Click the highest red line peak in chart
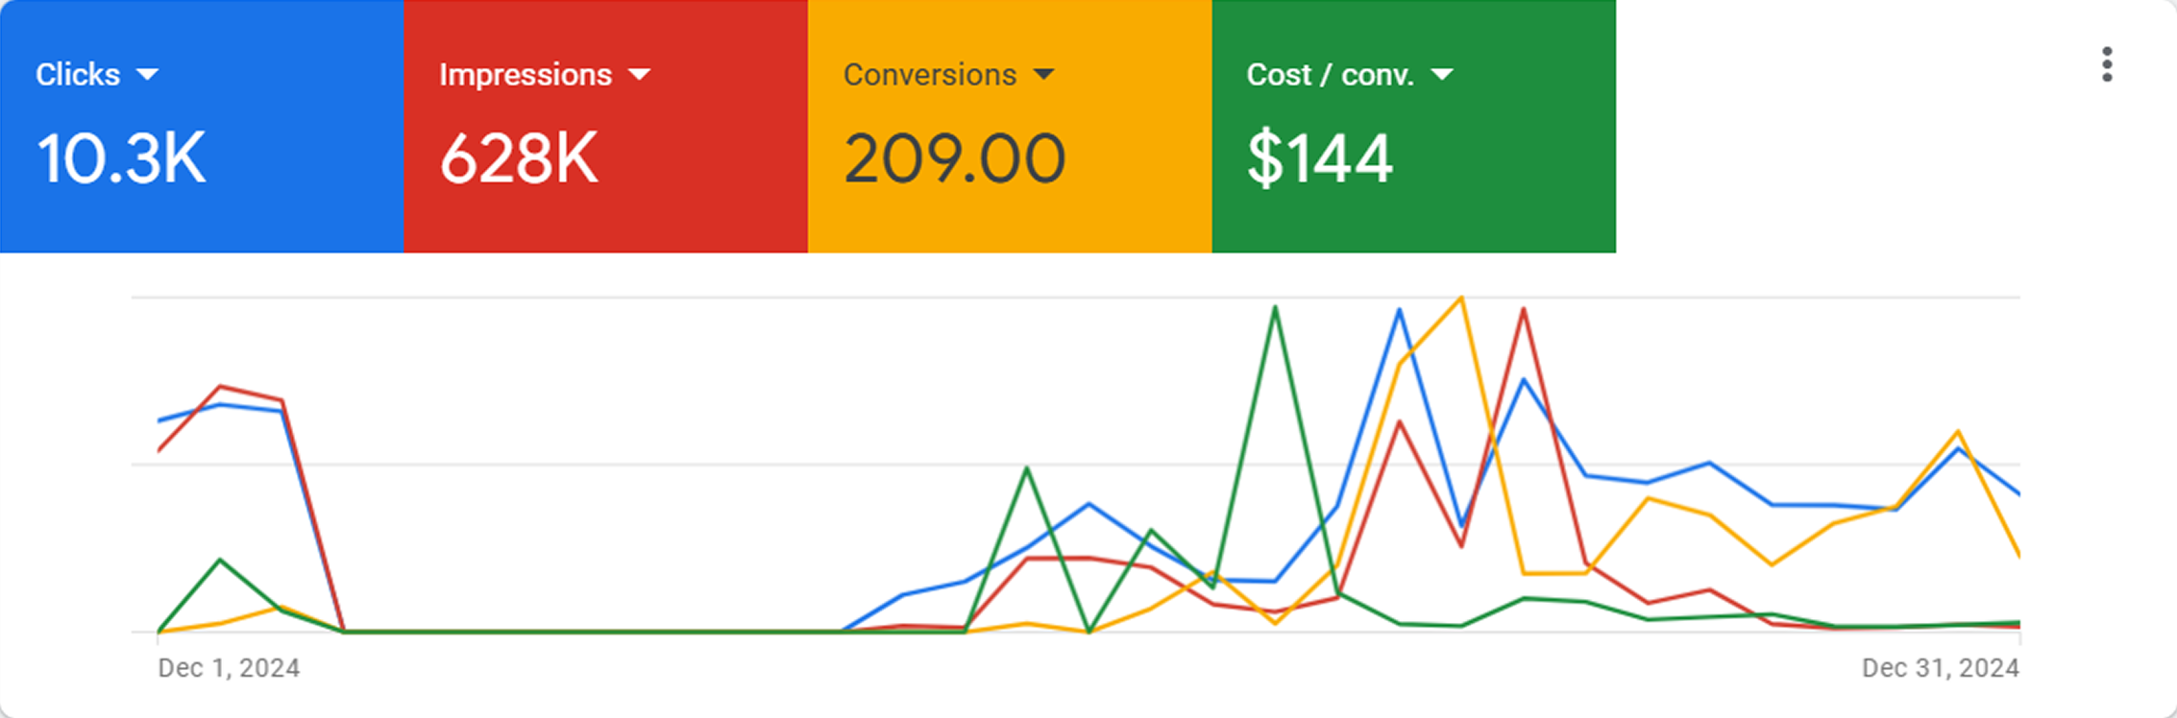Screen dimensions: 2177x718 1524,309
